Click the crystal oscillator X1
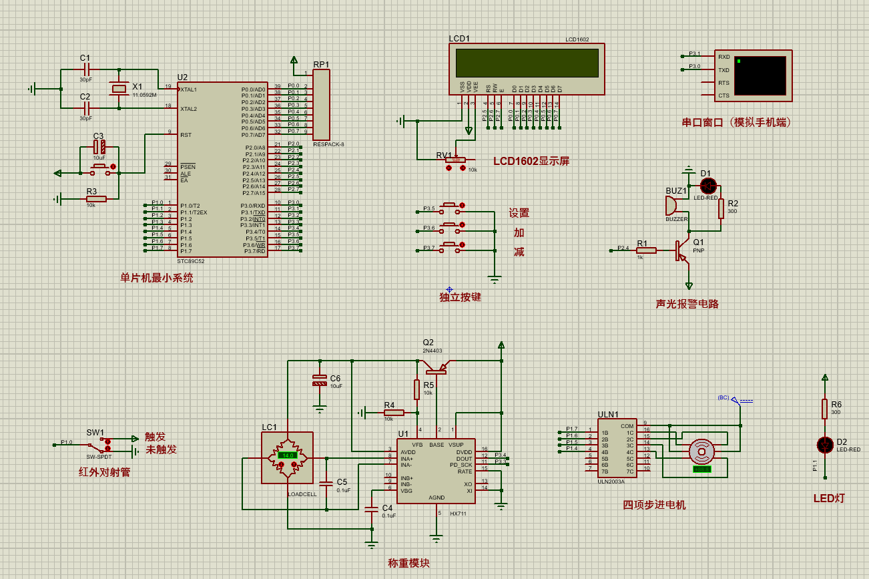The height and width of the screenshot is (579, 869). coord(119,88)
